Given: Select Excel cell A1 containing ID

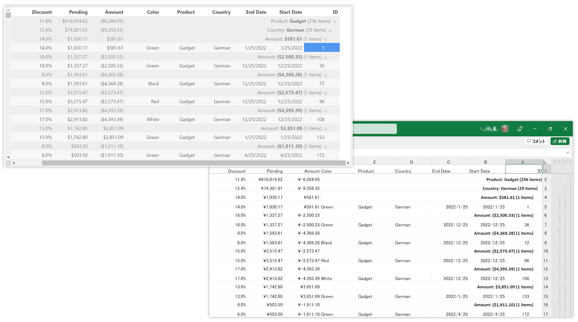Looking at the screenshot, I should [x=524, y=169].
